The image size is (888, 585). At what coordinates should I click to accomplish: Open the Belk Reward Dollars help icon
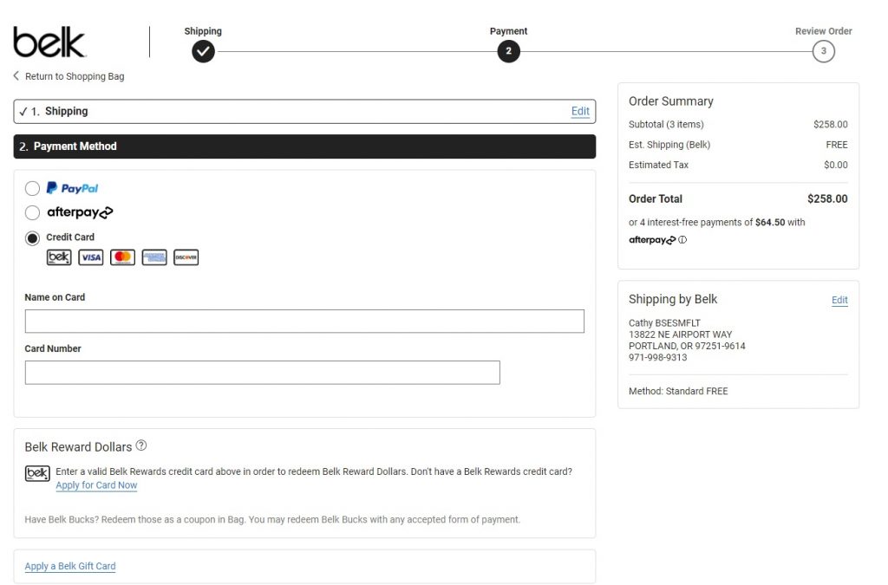pos(141,446)
